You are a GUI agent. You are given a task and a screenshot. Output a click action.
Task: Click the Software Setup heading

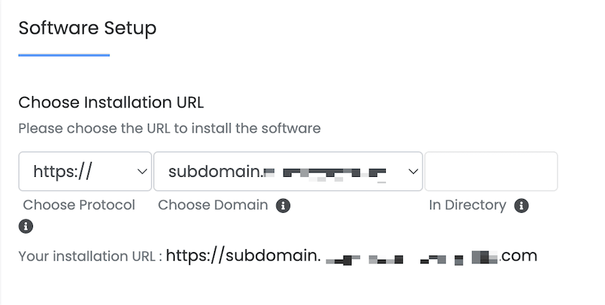[x=87, y=28]
